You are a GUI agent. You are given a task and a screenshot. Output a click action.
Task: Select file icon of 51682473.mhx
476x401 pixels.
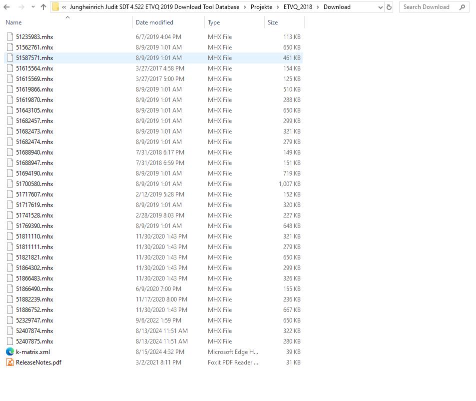click(x=10, y=131)
